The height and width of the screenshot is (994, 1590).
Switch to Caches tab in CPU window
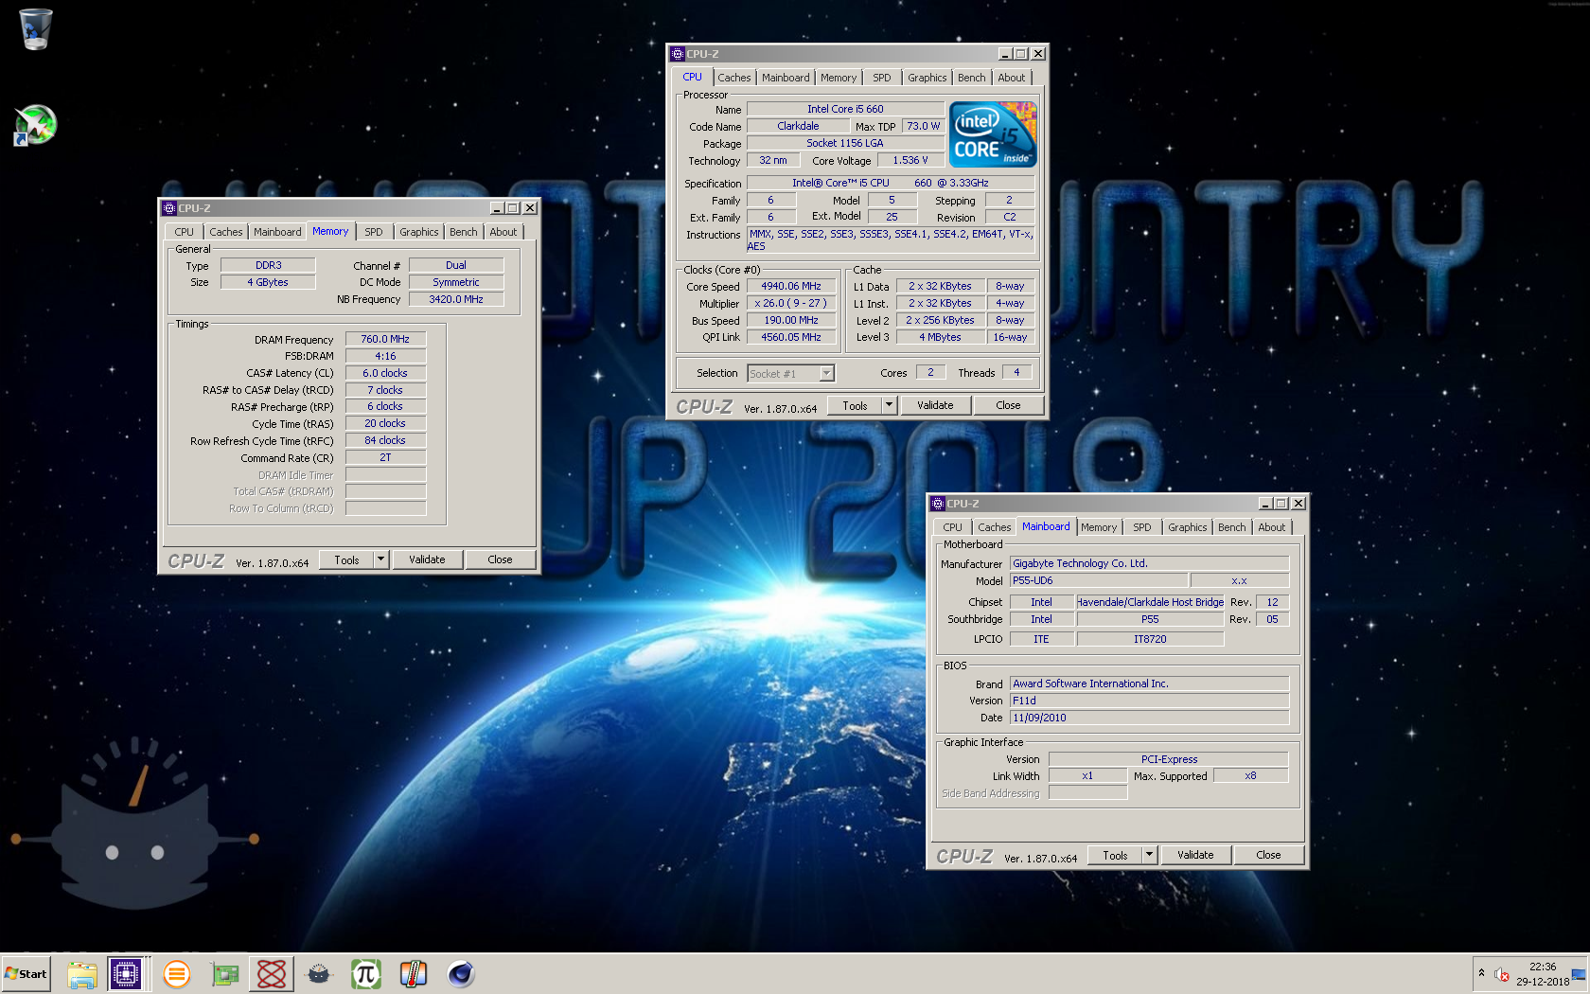[733, 78]
